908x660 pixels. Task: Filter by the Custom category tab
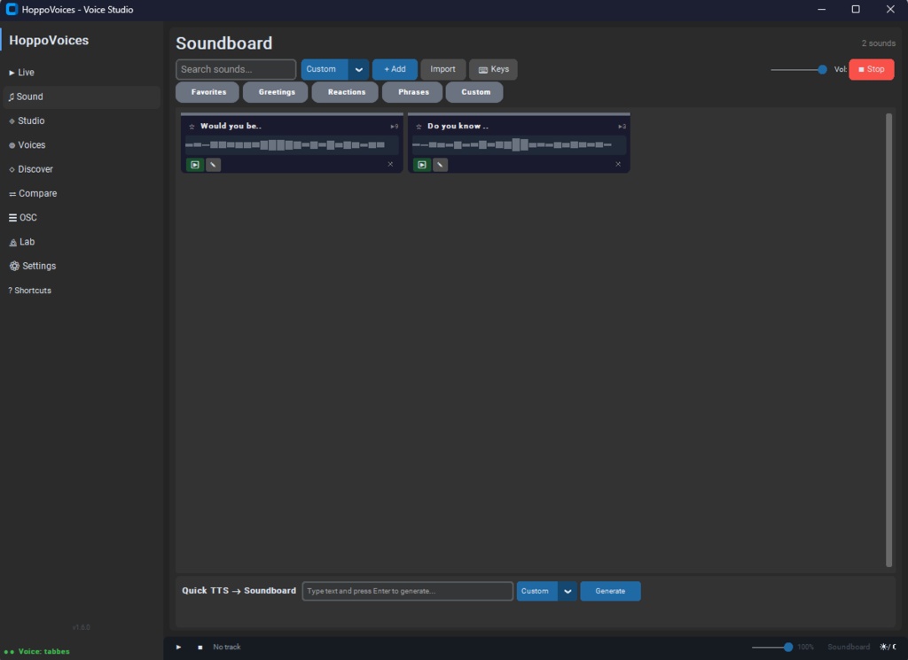[x=475, y=92]
